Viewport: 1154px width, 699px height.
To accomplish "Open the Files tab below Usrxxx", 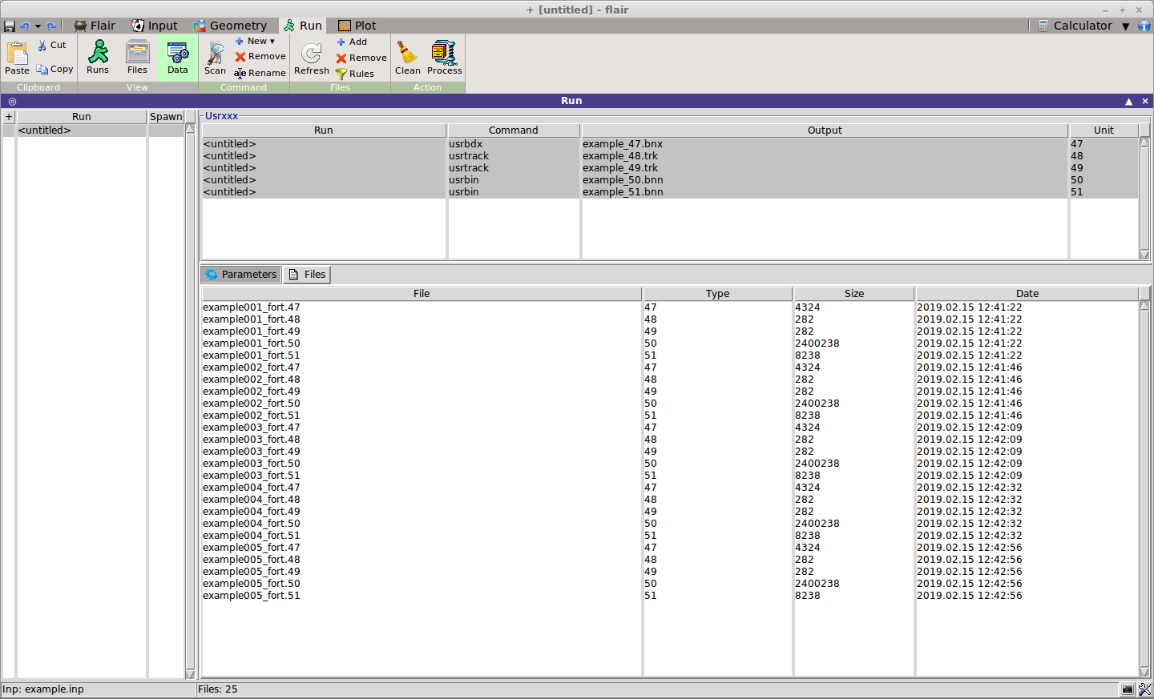I will click(307, 275).
